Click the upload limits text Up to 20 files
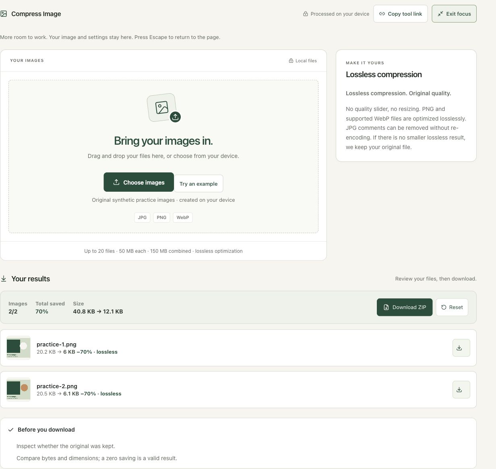 pos(163,251)
